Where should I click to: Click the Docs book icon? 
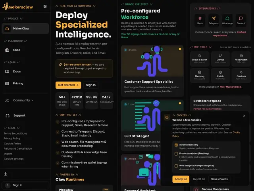coord(7,72)
